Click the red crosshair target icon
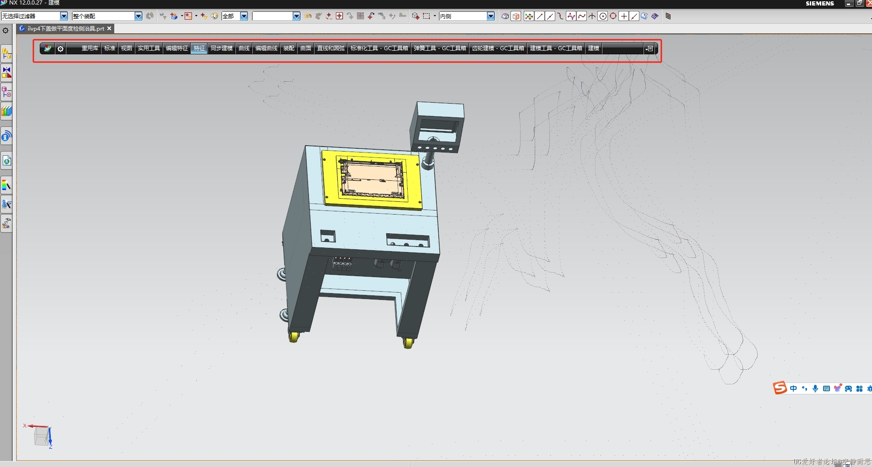 (340, 16)
